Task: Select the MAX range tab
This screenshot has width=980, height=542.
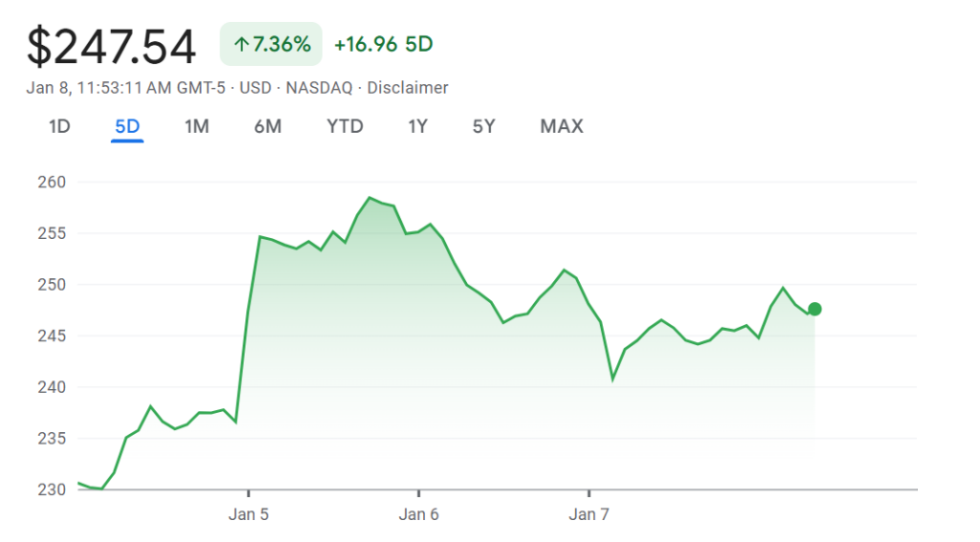Action: click(x=561, y=126)
